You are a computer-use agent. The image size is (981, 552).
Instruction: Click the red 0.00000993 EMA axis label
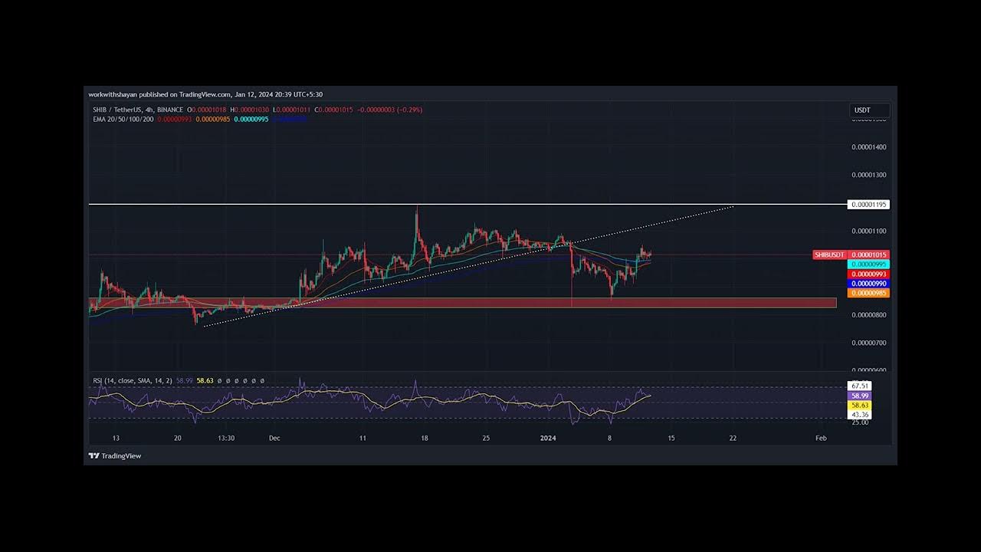868,274
